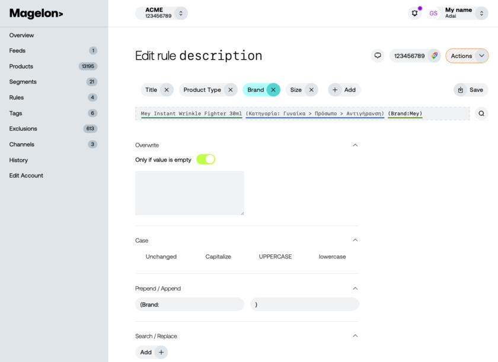Click the append field containing )
Viewport: 498px width, 362px height.
(305, 304)
